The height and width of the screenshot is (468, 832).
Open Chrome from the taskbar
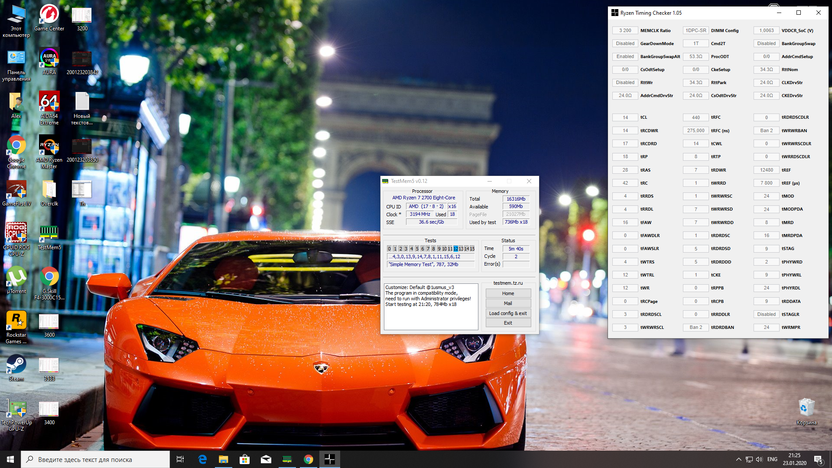click(309, 459)
